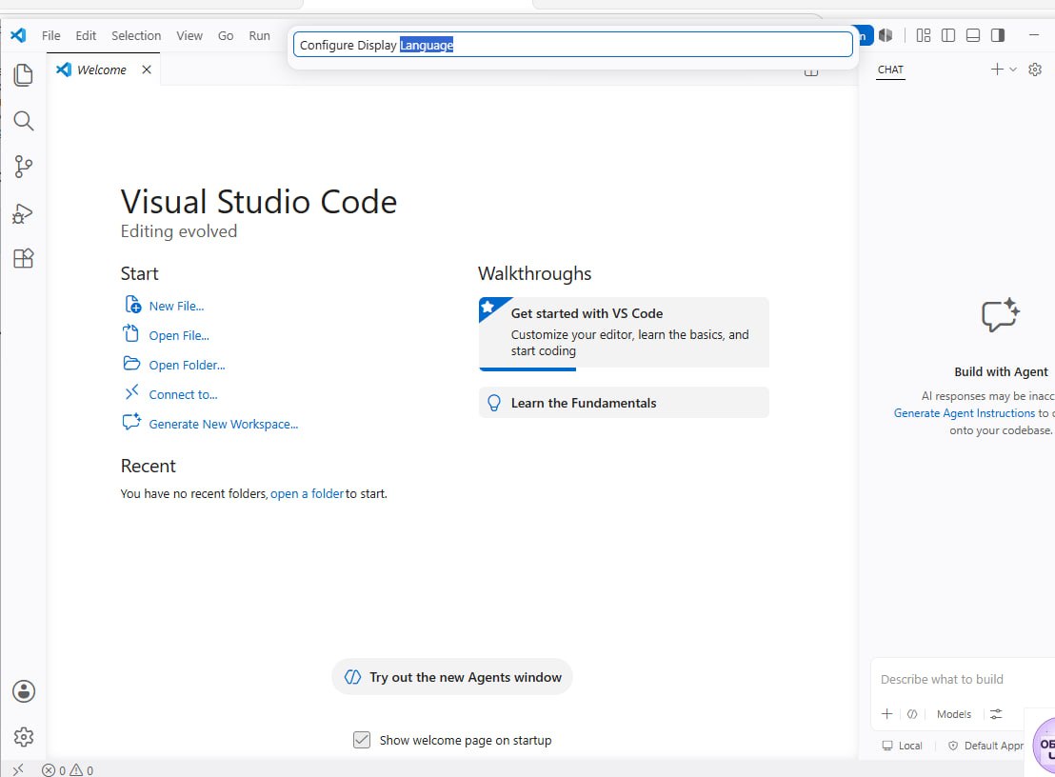This screenshot has height=777, width=1055.
Task: Click the Configure Display Language command input
Action: 572,45
